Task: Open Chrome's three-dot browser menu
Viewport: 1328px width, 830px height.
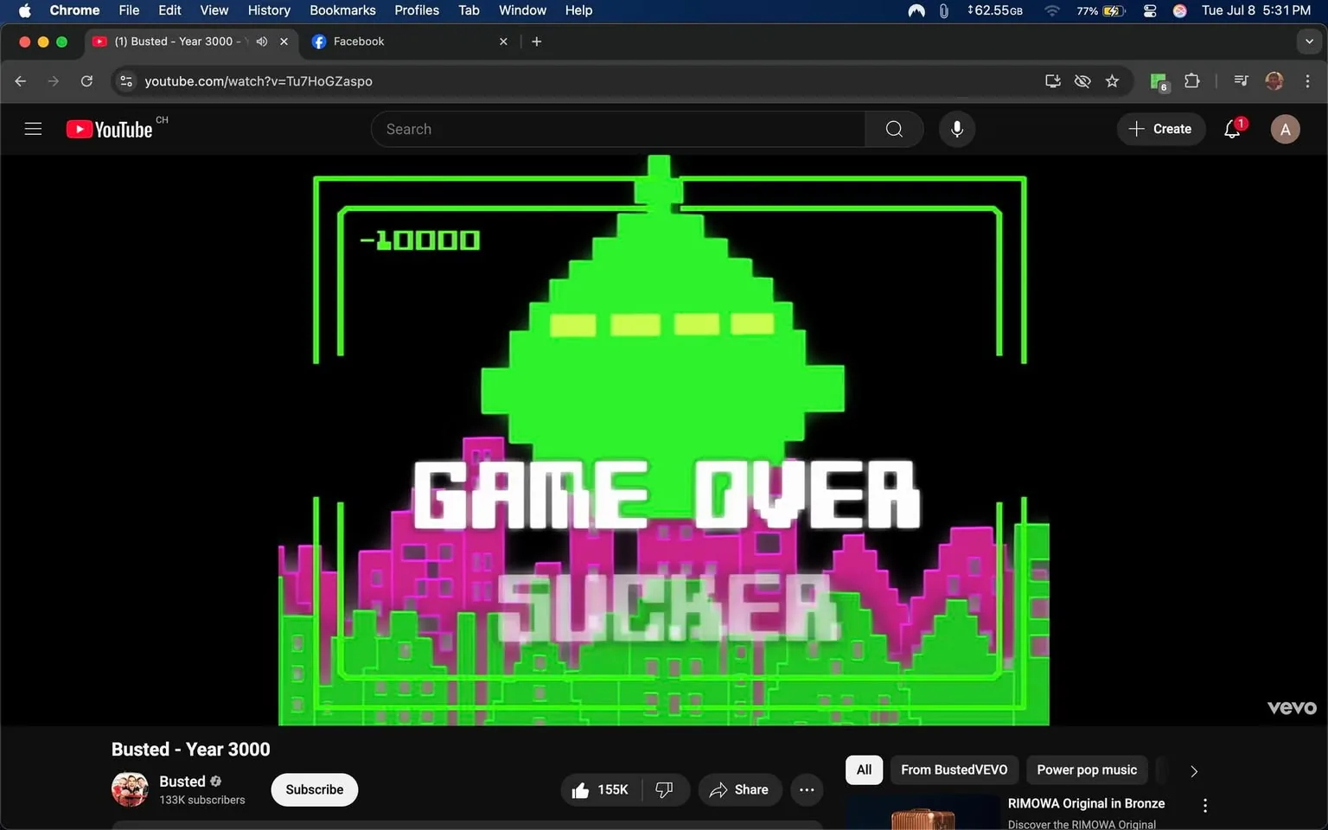Action: (1308, 80)
